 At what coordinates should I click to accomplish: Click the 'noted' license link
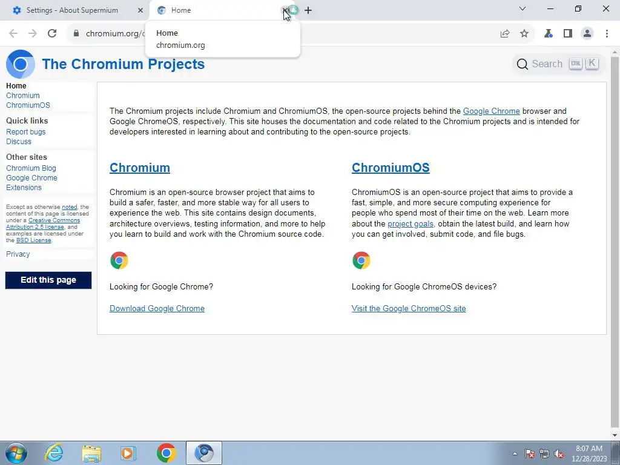[69, 207]
